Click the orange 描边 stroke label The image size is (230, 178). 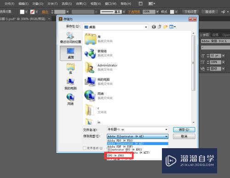pyautogui.click(x=45, y=12)
